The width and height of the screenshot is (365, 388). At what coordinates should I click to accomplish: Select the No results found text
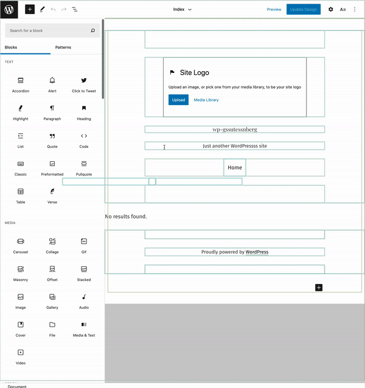[x=126, y=217]
